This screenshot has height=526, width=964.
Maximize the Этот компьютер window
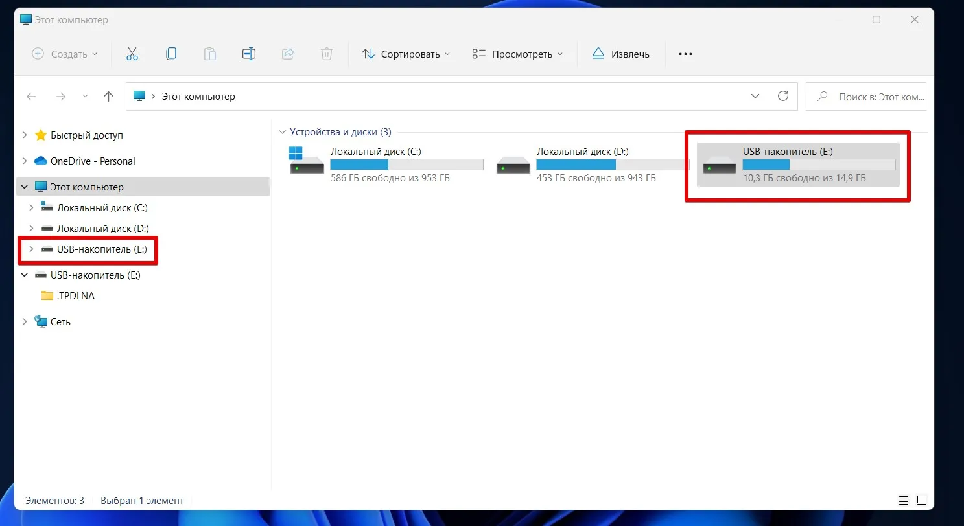pyautogui.click(x=876, y=19)
